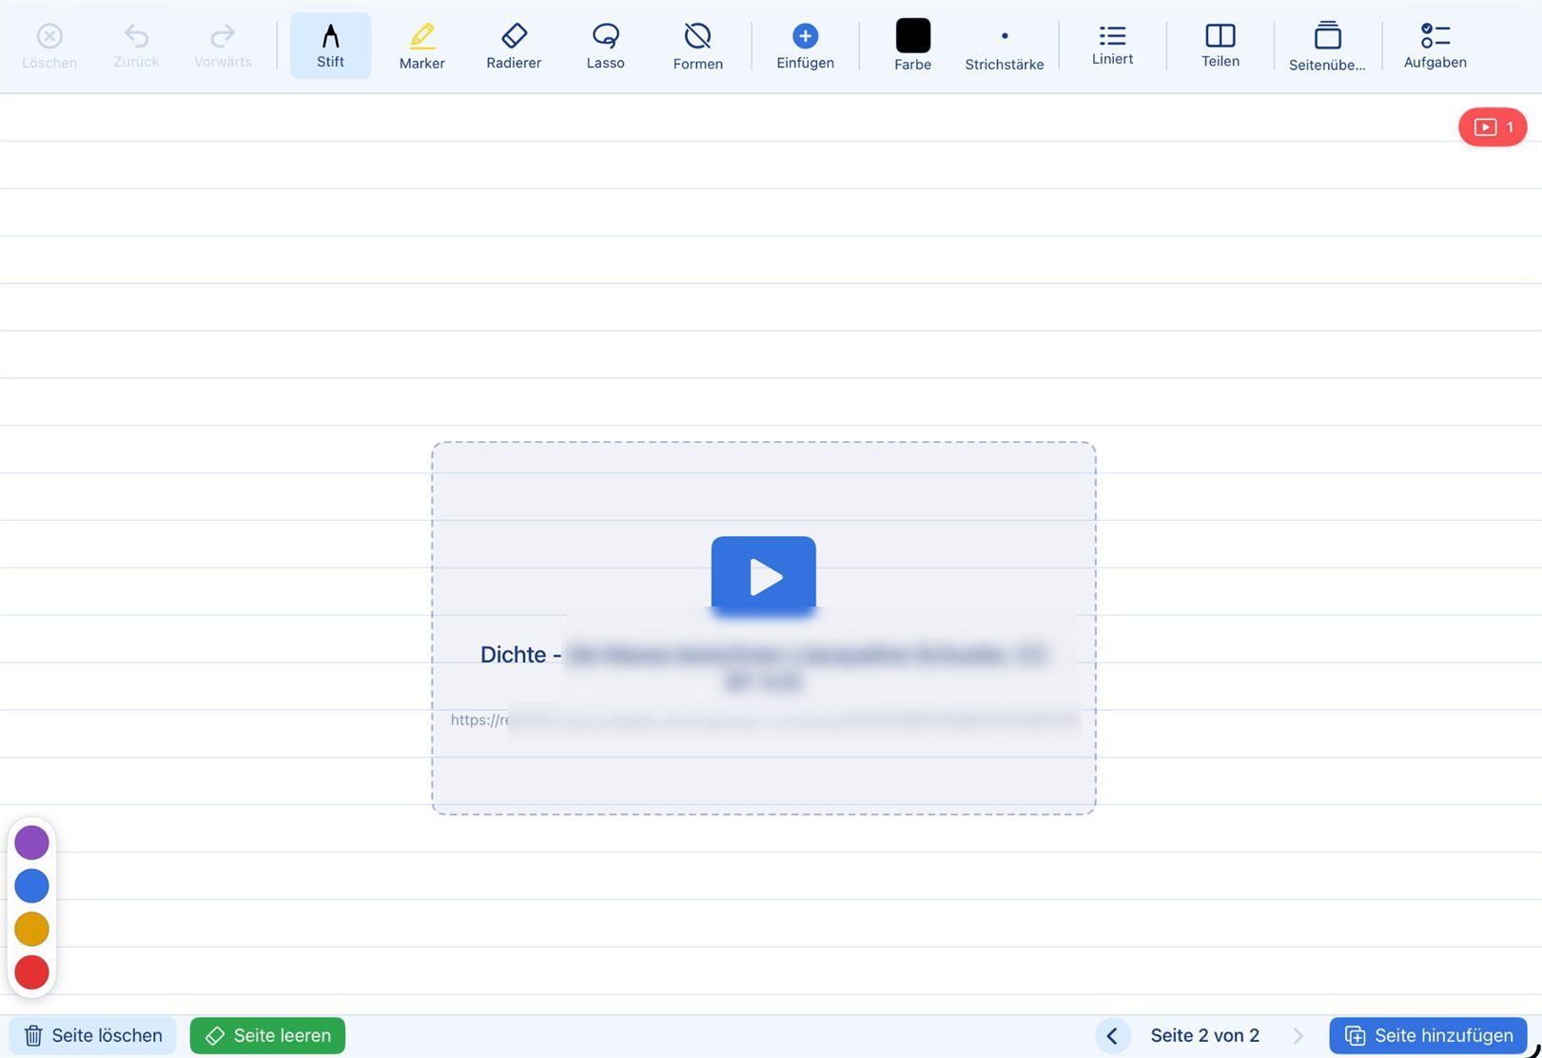Choose the Radierer eraser tool
The height and width of the screenshot is (1058, 1542).
point(514,46)
